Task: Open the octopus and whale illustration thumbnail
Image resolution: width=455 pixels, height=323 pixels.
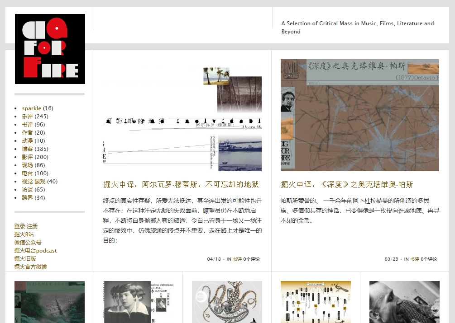Action: [227, 302]
